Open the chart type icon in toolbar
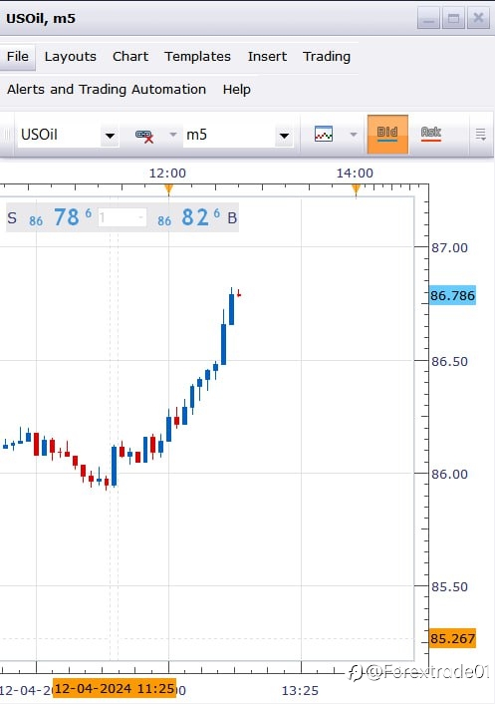Screen dimensions: 495x704 pos(324,135)
